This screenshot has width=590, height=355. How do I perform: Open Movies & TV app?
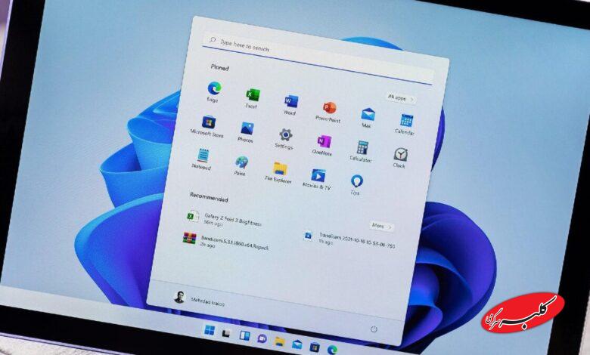point(318,176)
